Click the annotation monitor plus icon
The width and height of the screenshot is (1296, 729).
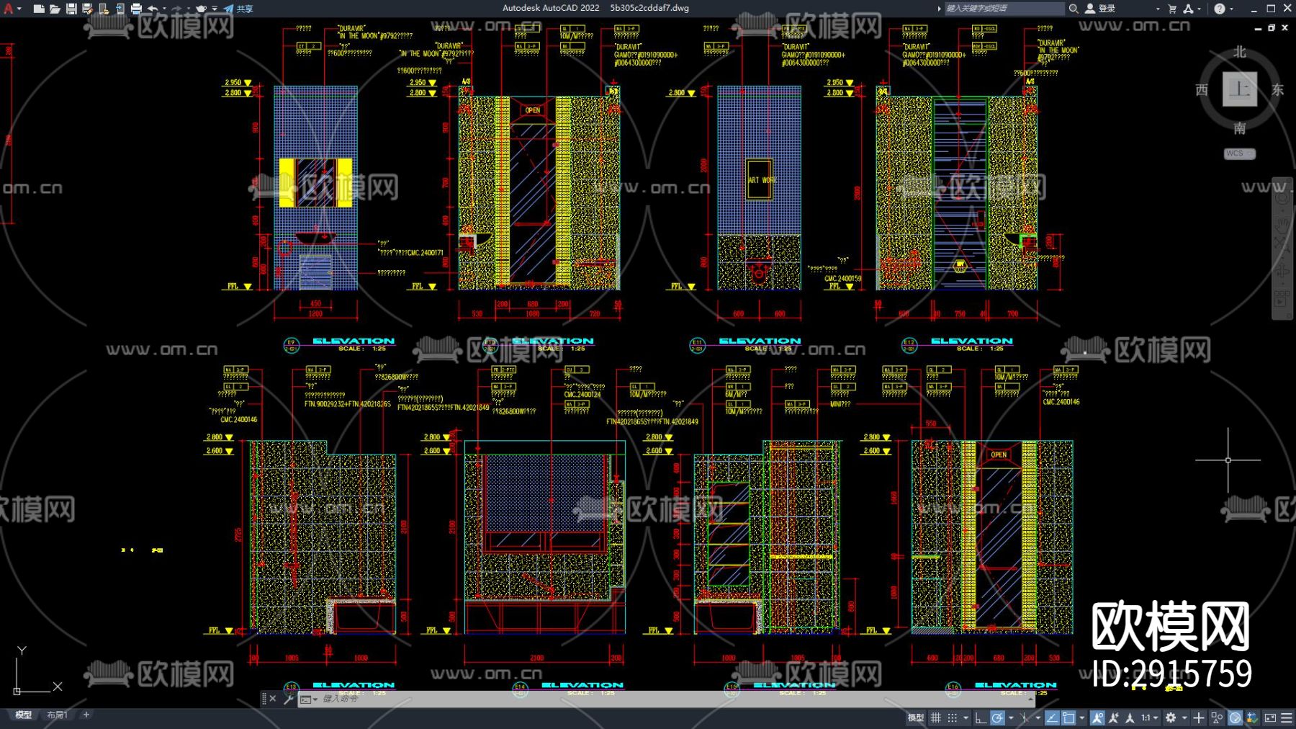[1199, 717]
